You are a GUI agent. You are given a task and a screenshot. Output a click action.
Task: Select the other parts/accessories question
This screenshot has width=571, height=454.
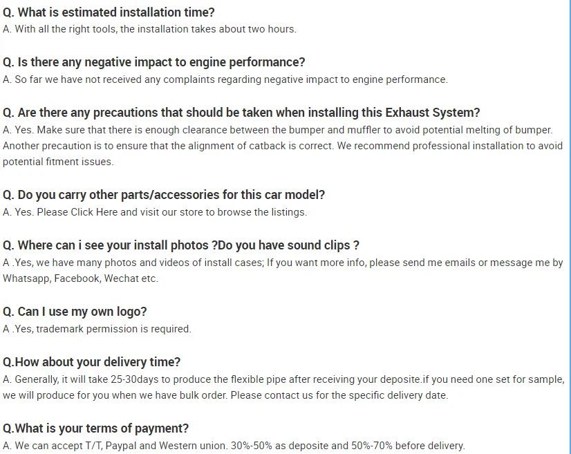(x=164, y=195)
